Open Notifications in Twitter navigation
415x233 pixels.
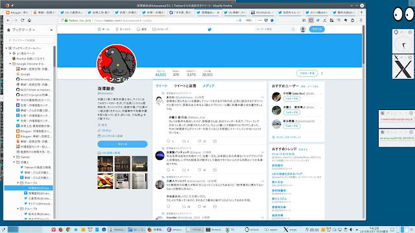141,29
